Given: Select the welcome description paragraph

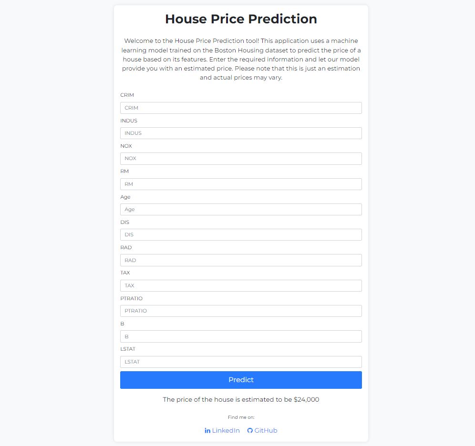Looking at the screenshot, I should point(241,59).
